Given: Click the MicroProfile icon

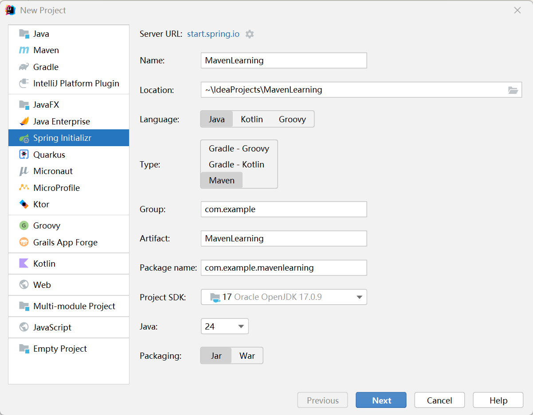Looking at the screenshot, I should click(x=24, y=188).
